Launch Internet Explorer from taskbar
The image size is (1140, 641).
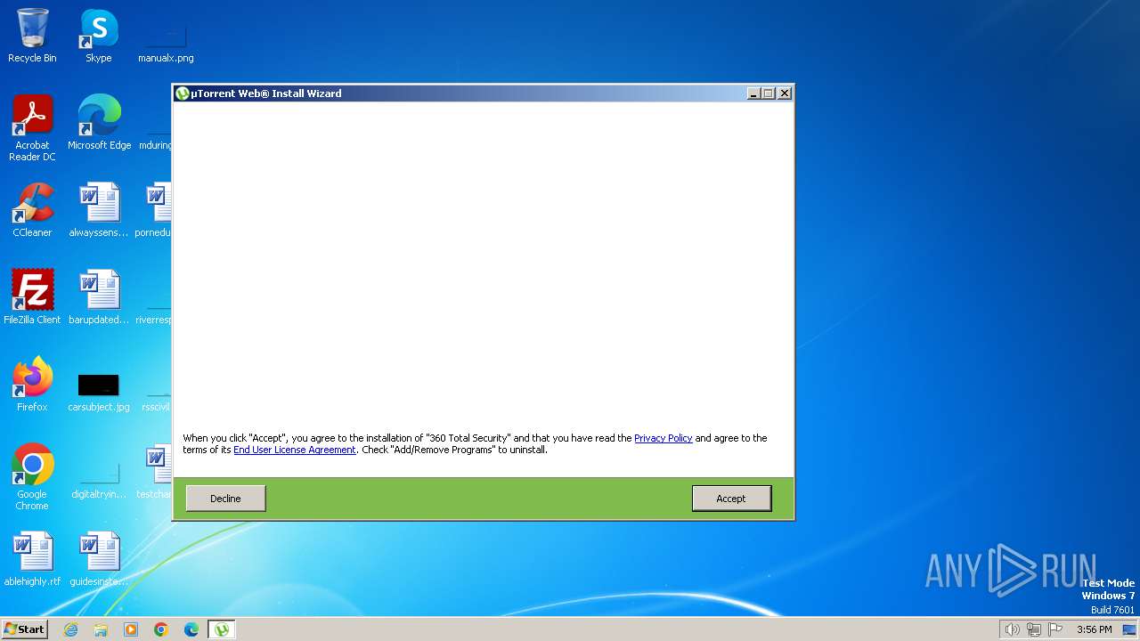(x=70, y=629)
